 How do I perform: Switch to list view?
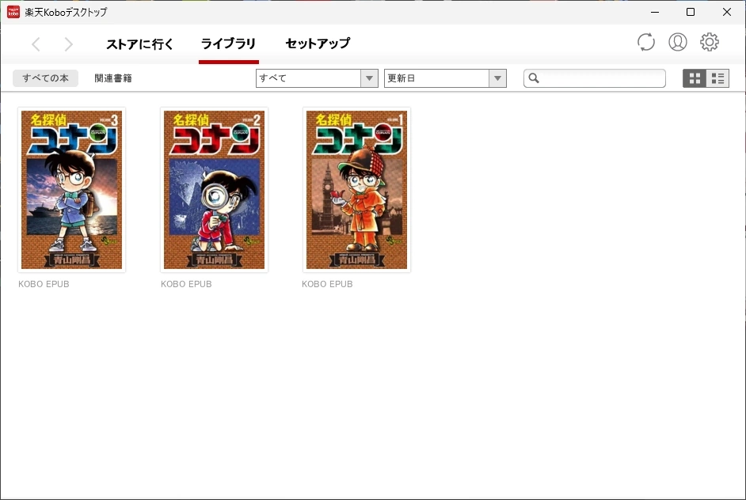pos(717,78)
